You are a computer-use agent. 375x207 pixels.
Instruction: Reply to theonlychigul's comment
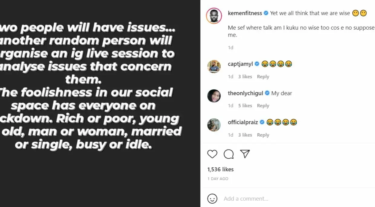[263, 106]
